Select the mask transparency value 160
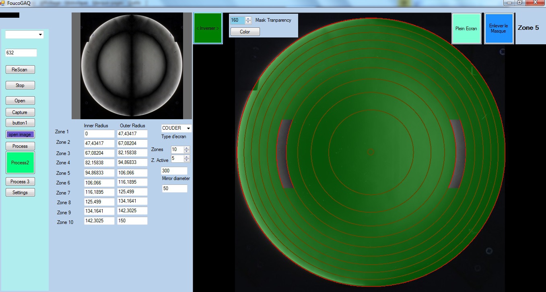 [x=237, y=20]
